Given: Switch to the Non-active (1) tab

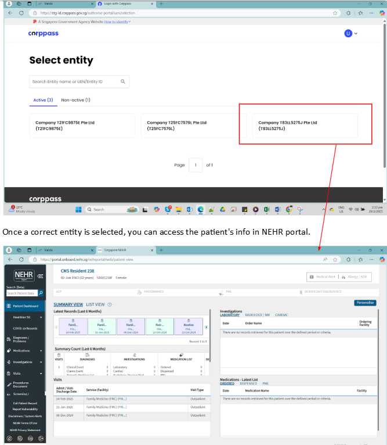Looking at the screenshot, I should (75, 100).
